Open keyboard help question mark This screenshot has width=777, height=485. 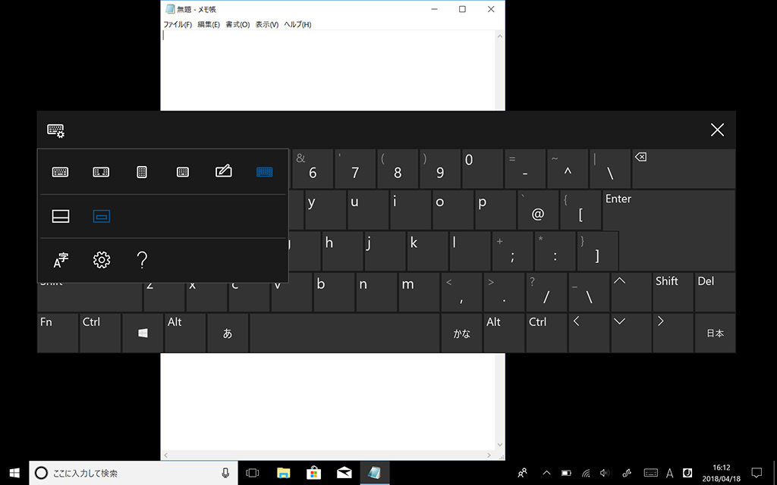tap(142, 260)
